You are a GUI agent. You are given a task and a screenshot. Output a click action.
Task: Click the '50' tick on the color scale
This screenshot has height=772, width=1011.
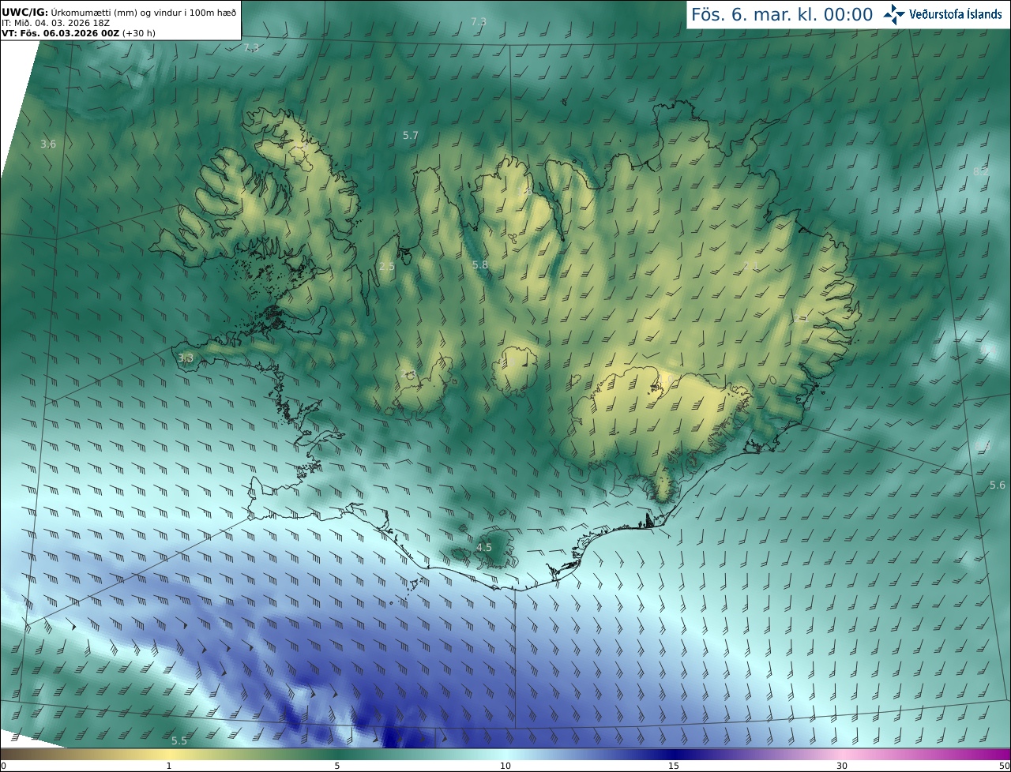[1004, 766]
